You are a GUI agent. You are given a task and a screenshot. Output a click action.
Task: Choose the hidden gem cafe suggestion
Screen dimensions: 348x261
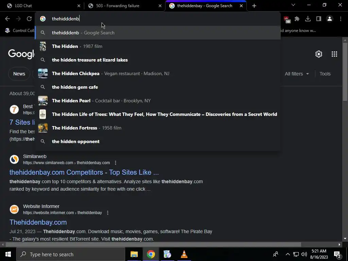click(x=158, y=87)
